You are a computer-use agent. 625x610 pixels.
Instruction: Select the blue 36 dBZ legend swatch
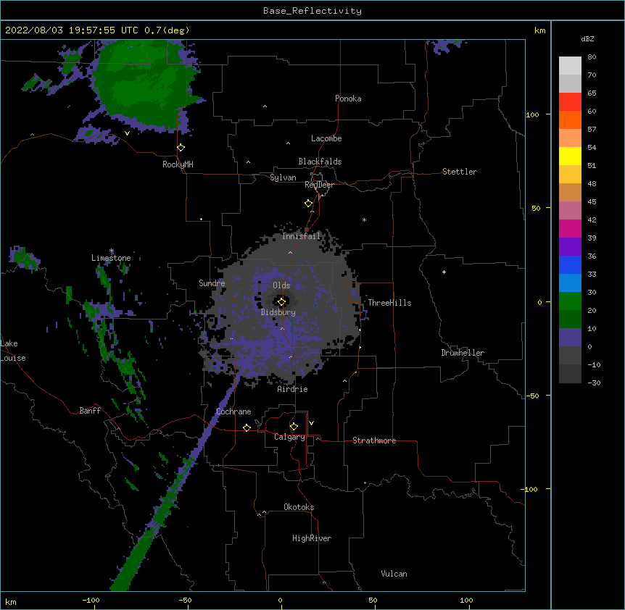pos(570,264)
